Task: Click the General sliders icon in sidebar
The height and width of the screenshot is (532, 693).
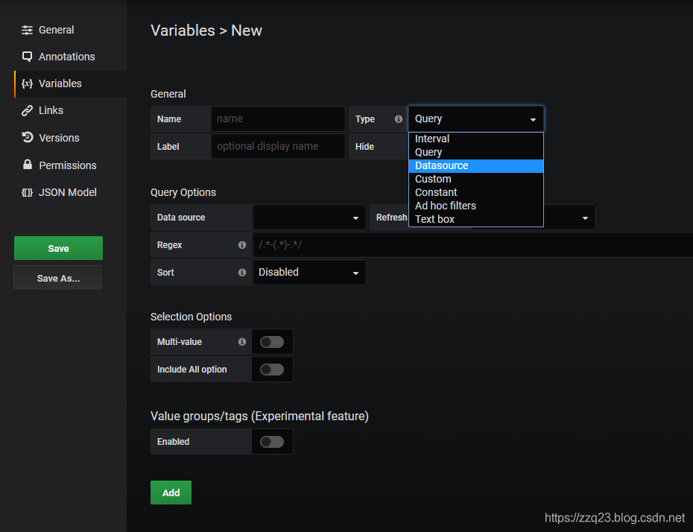Action: (27, 30)
